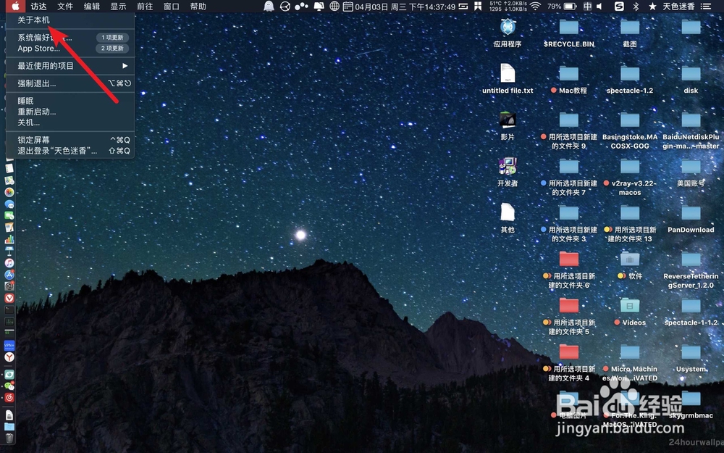
Task: Launch App Store from the Dock
Action: pos(9,275)
